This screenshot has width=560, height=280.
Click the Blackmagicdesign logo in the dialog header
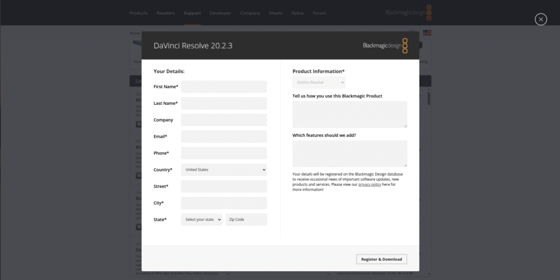386,45
